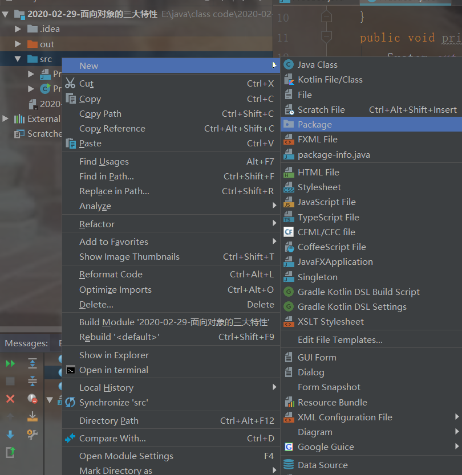The height and width of the screenshot is (475, 462).
Task: Click the Google Guice icon
Action: point(289,447)
